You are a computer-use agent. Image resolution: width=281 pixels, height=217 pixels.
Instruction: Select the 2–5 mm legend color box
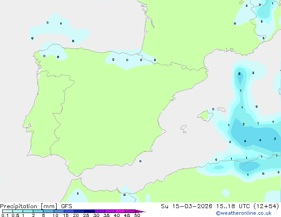point(38,211)
